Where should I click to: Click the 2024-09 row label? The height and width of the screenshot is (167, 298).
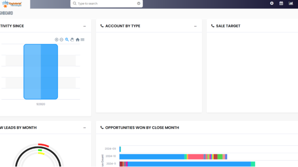[x=110, y=148]
